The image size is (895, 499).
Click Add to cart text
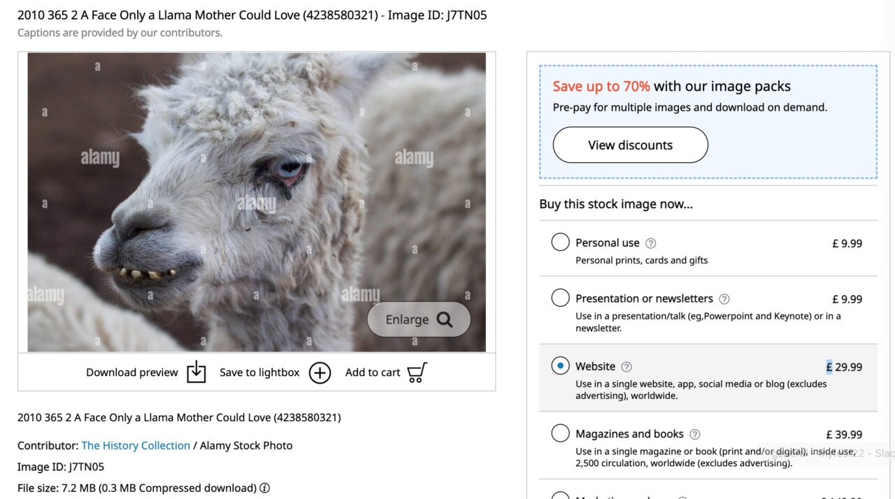click(373, 373)
